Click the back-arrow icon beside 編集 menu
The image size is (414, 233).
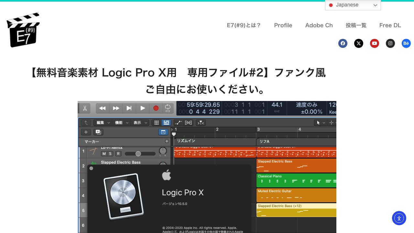(x=86, y=123)
